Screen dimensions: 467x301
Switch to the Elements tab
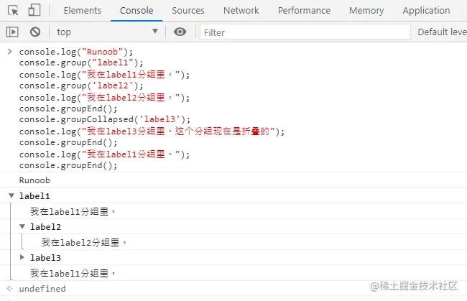click(83, 11)
